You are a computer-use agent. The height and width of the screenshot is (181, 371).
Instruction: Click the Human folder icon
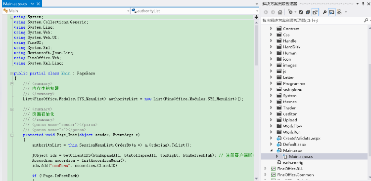pyautogui.click(x=278, y=53)
